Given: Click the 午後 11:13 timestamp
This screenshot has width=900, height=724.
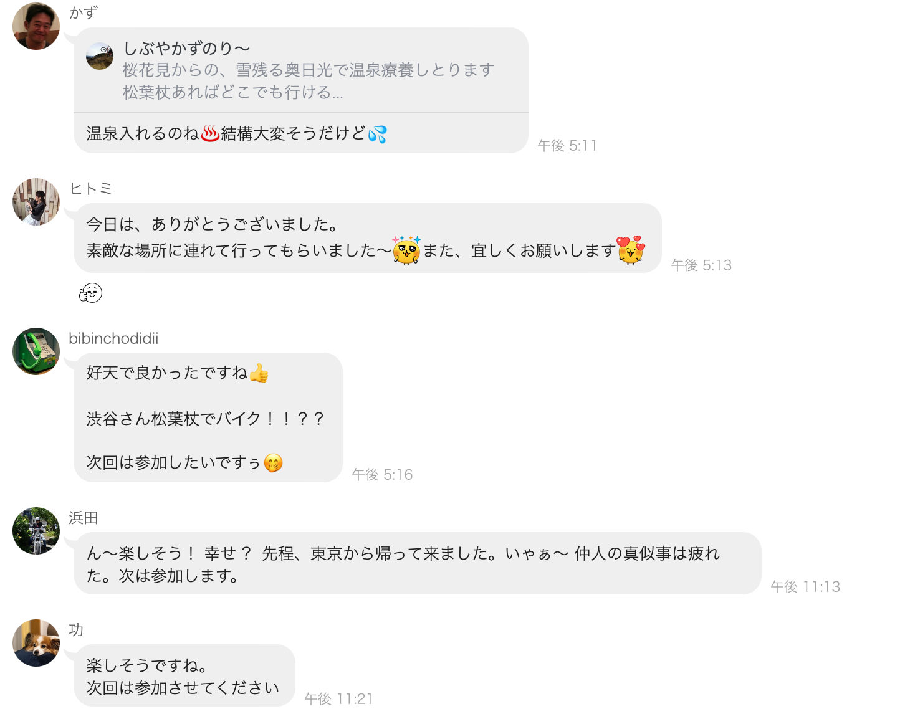Looking at the screenshot, I should (805, 586).
